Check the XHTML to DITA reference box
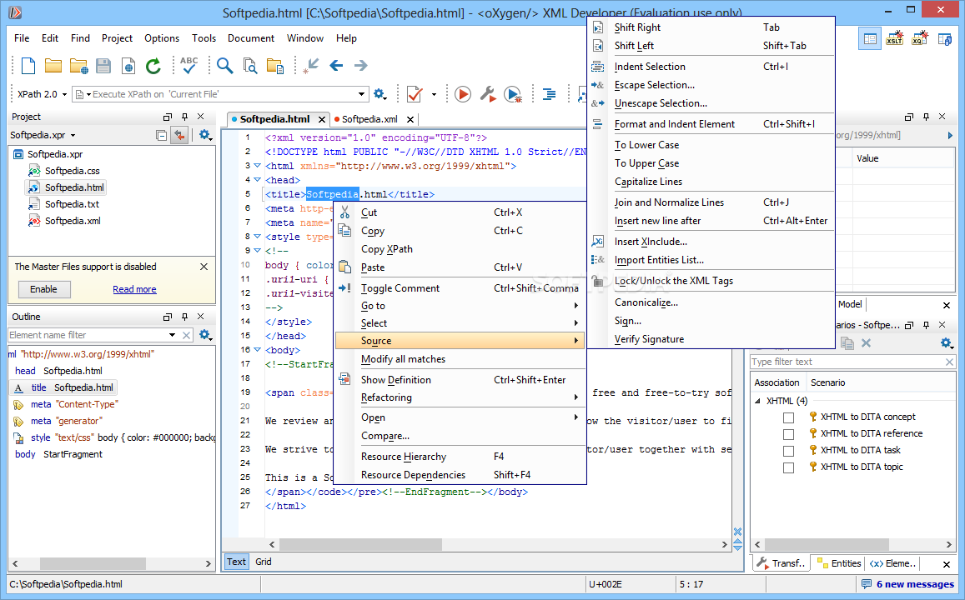 [x=788, y=435]
